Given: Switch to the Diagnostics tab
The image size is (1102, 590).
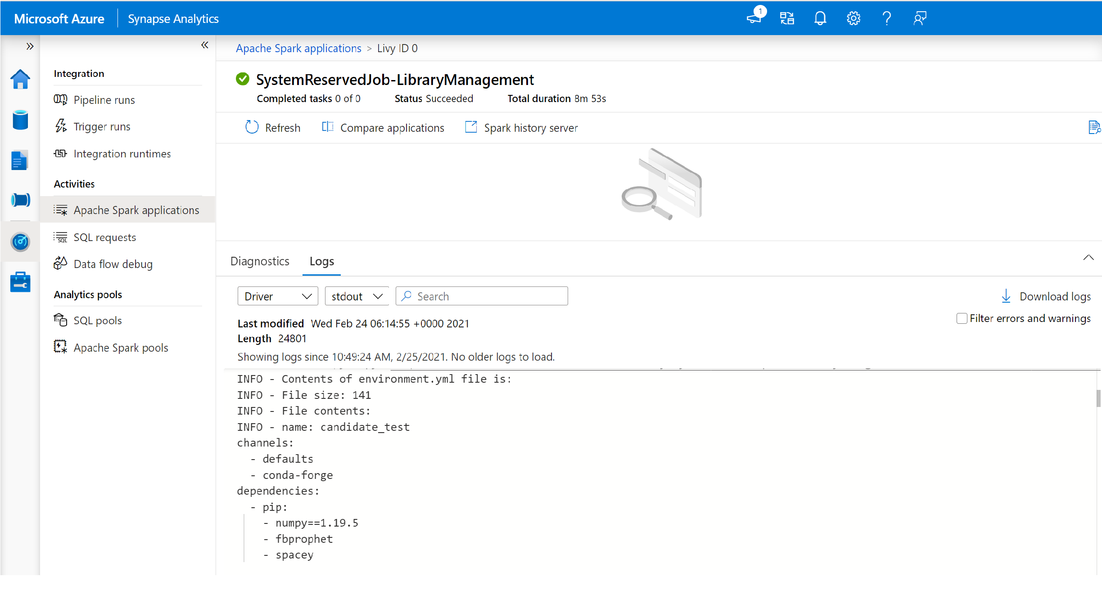Looking at the screenshot, I should point(259,261).
